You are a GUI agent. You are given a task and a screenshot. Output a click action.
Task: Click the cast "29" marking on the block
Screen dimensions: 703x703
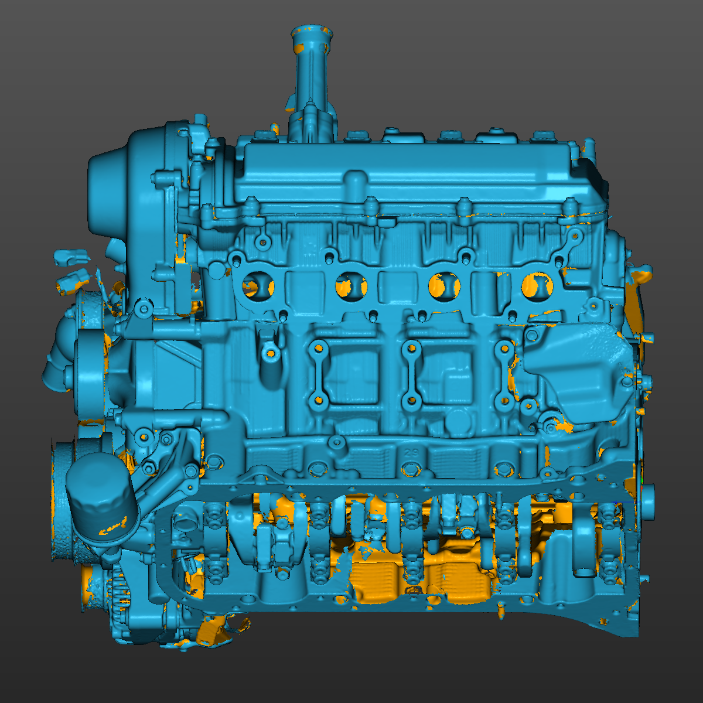coord(411,453)
